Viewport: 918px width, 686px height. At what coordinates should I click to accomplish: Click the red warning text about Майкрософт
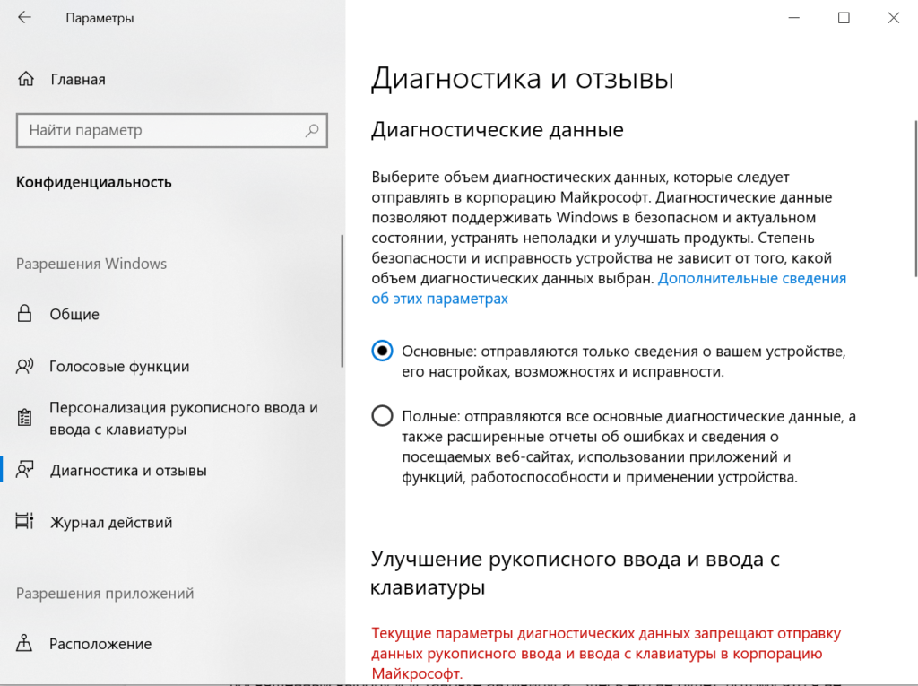(606, 653)
